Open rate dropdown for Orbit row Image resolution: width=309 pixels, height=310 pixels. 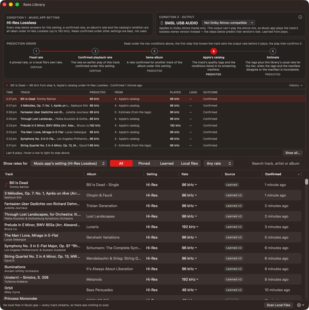pyautogui.click(x=189, y=290)
